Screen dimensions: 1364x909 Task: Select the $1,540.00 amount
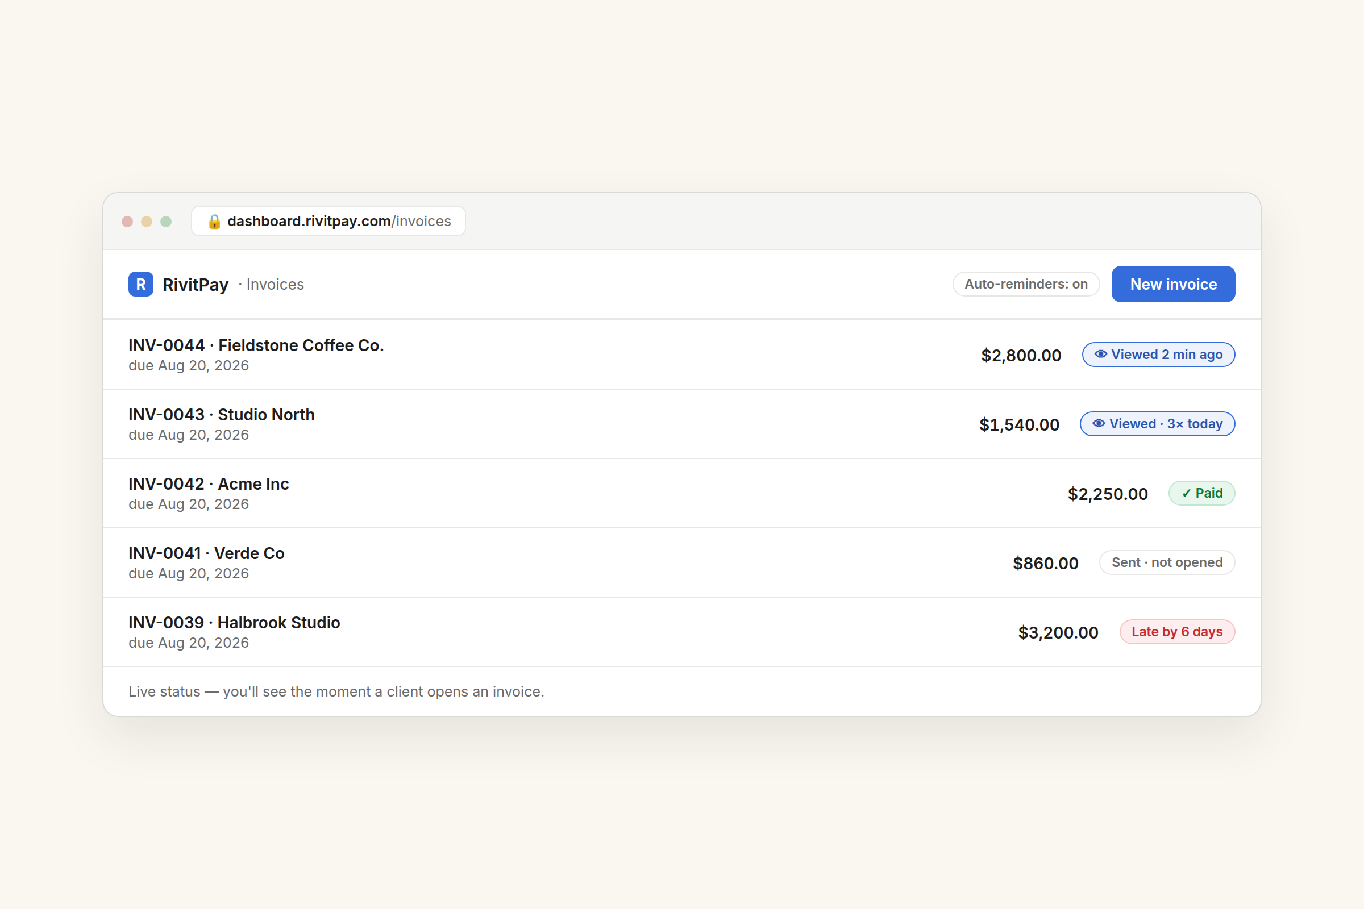[1019, 425]
